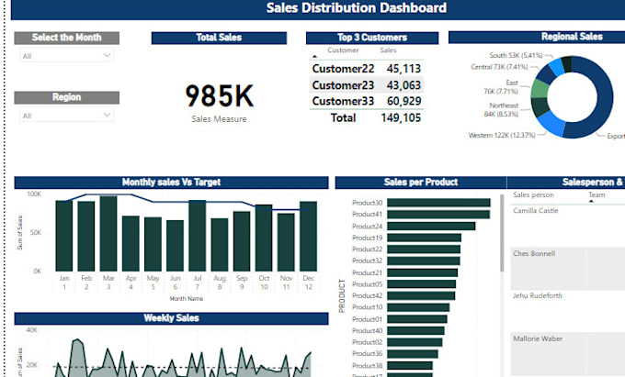Viewport: 625px width, 377px height.
Task: Click the Product41 bar
Action: 438,215
